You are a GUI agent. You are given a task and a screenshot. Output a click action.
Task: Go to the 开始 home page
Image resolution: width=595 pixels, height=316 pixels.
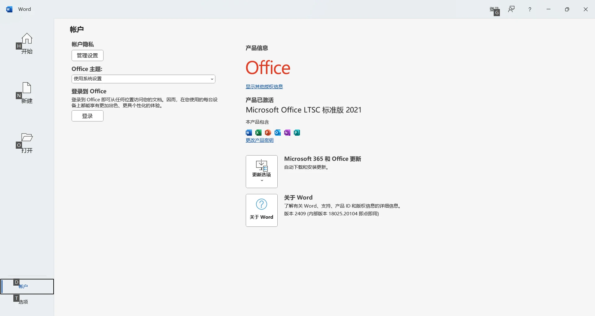(27, 43)
